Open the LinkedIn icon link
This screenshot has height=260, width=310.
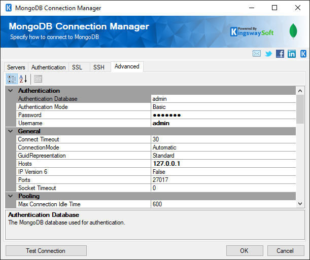(292, 54)
